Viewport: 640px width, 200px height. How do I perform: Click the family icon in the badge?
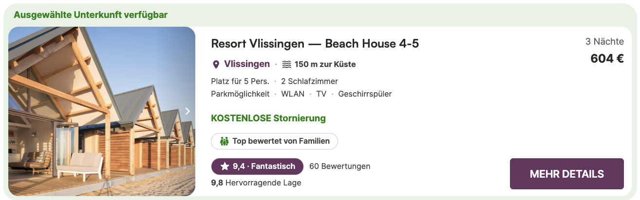[225, 141]
